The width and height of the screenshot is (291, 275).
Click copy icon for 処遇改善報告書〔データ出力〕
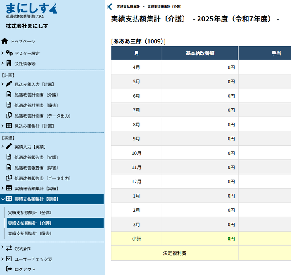click(9, 178)
